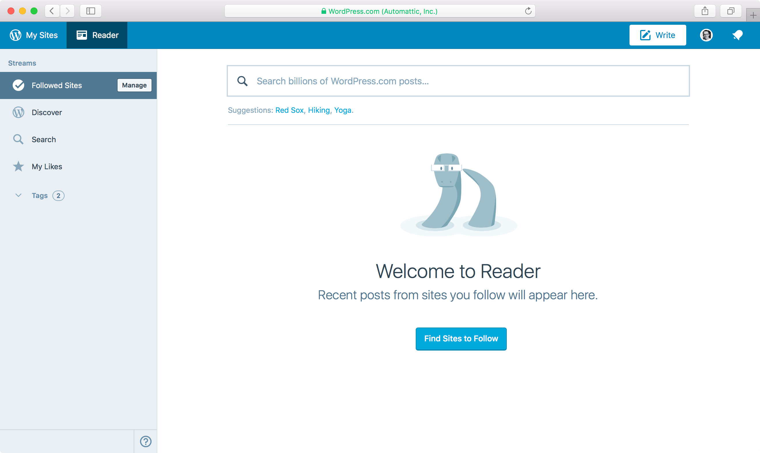Open the Discover stream

[x=47, y=113]
